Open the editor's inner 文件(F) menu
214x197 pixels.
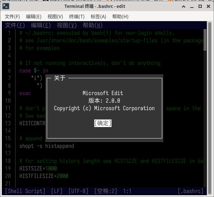15,25
